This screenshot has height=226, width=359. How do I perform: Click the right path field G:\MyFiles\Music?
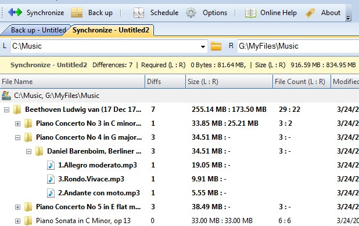298,46
